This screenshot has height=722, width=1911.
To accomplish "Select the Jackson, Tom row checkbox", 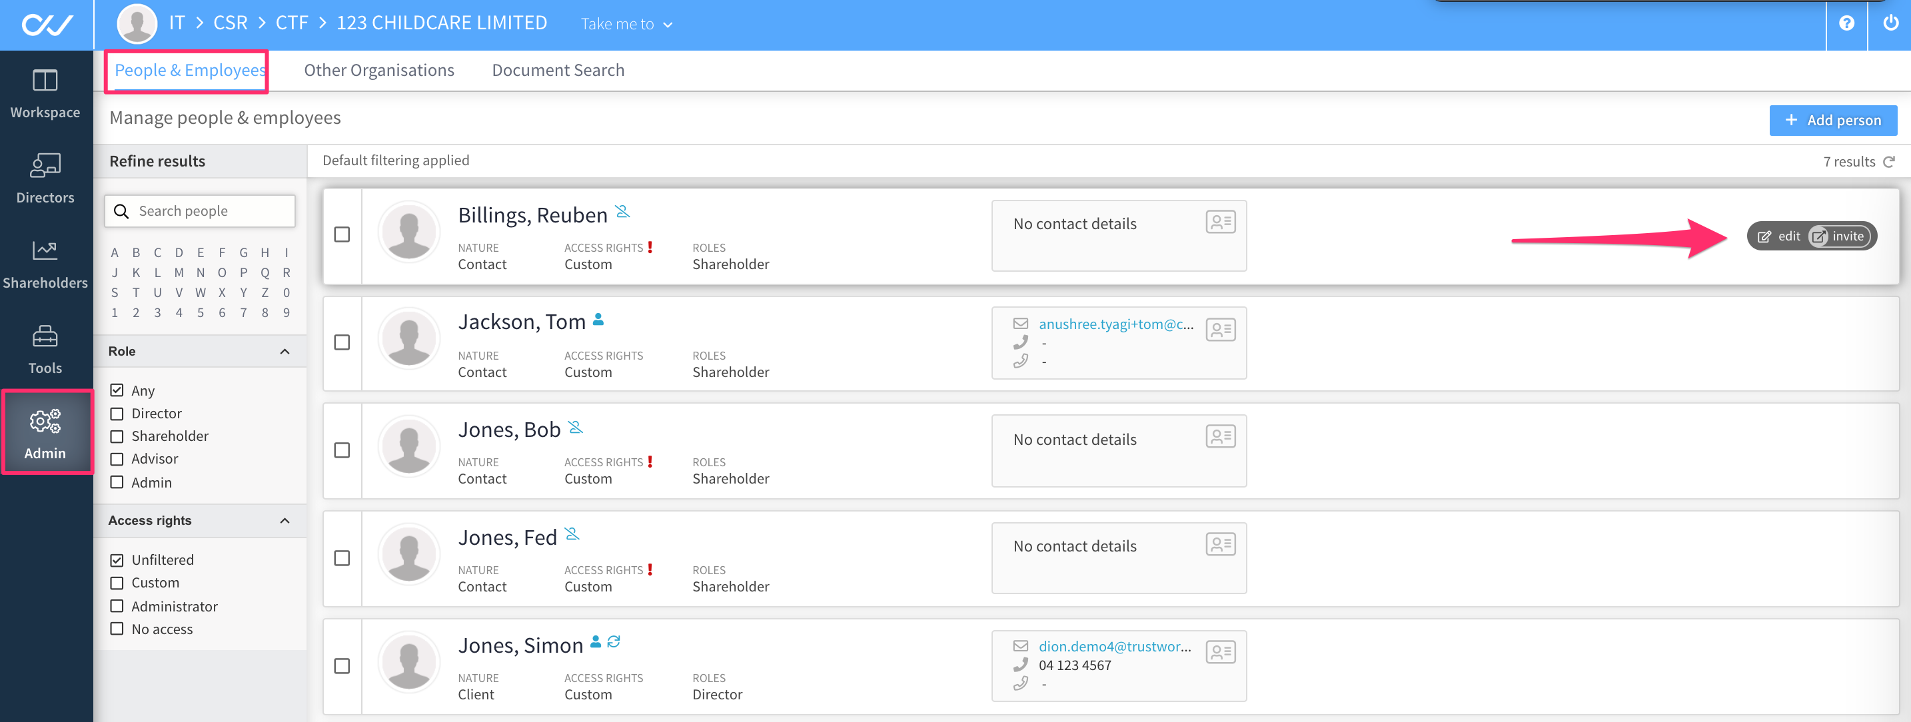I will 342,342.
